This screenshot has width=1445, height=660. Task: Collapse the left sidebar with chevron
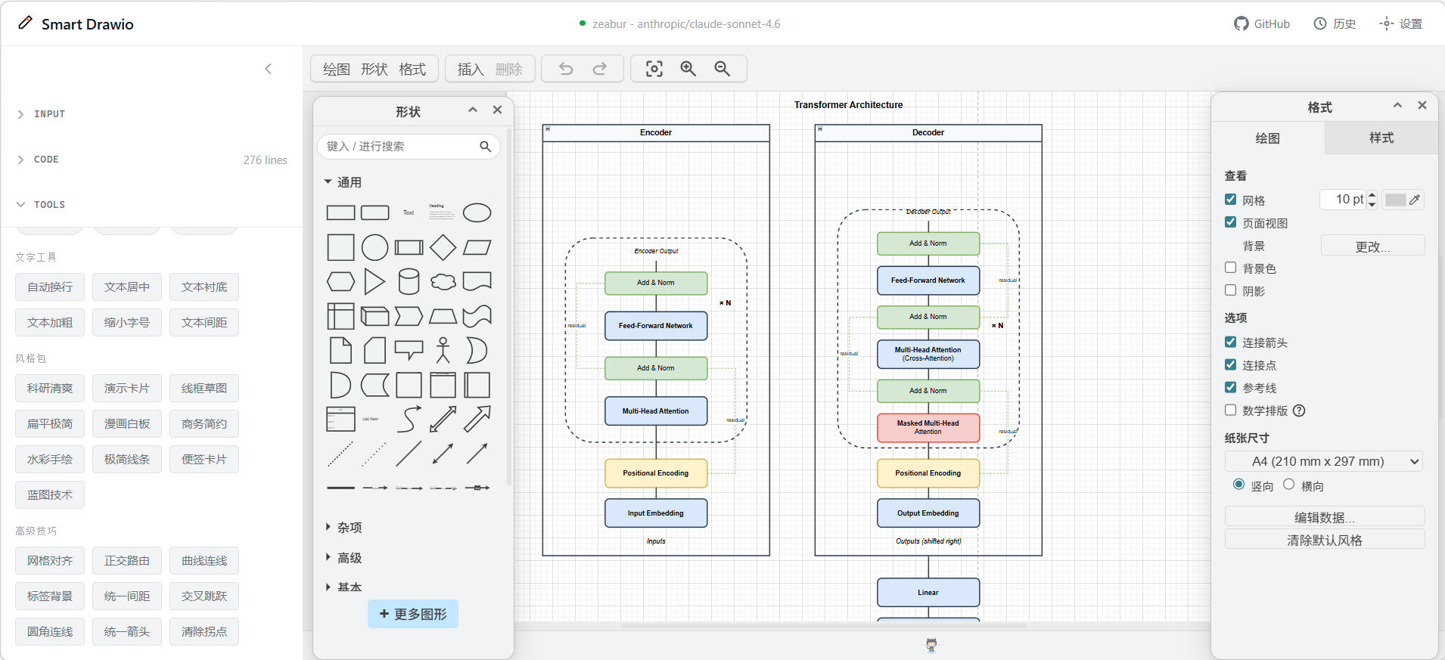click(268, 69)
